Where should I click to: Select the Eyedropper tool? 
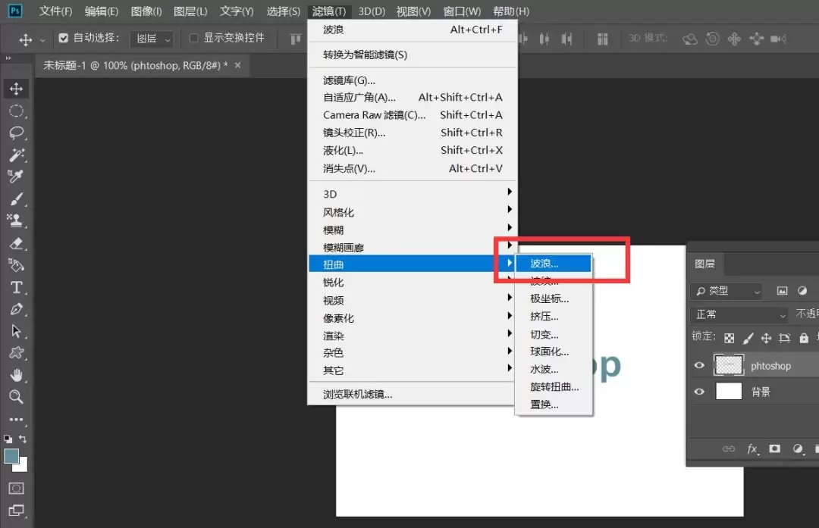tap(16, 177)
